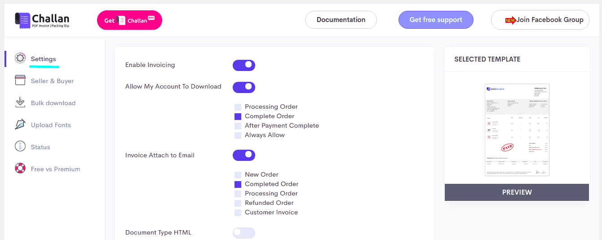Click the Upload Fonts pen icon
Image resolution: width=602 pixels, height=240 pixels.
pyautogui.click(x=20, y=124)
